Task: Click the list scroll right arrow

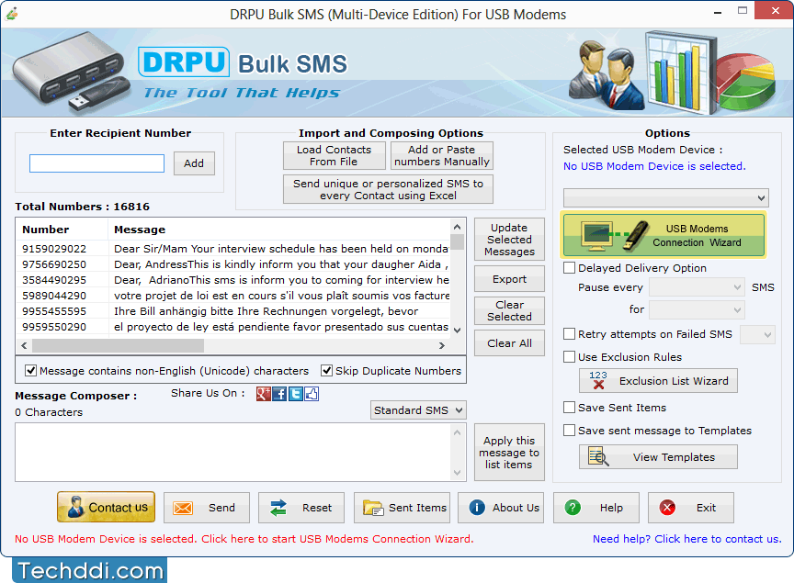Action: [441, 345]
